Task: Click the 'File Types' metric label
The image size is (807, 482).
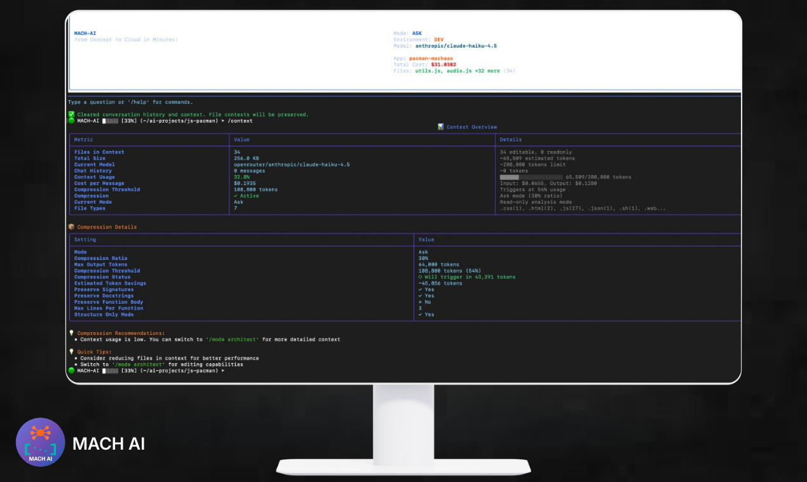Action: point(90,208)
